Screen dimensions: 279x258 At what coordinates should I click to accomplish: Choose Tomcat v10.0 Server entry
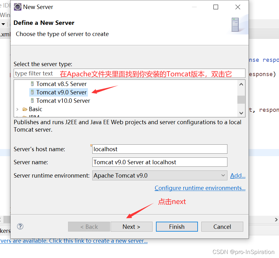coord(63,101)
